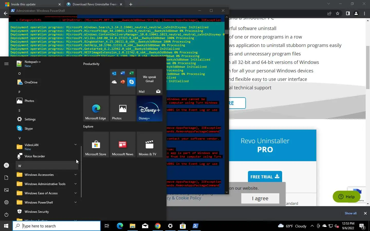The height and width of the screenshot is (231, 370).
Task: Click the Power button in Start rail
Action: [6, 215]
